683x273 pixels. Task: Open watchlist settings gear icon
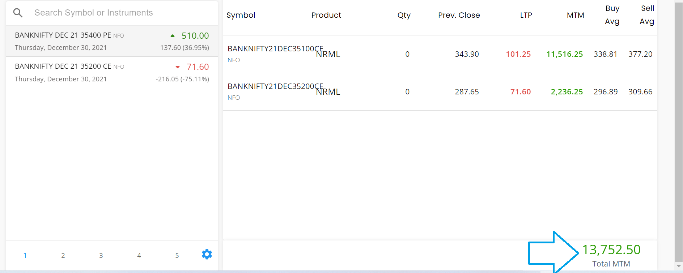coord(207,254)
